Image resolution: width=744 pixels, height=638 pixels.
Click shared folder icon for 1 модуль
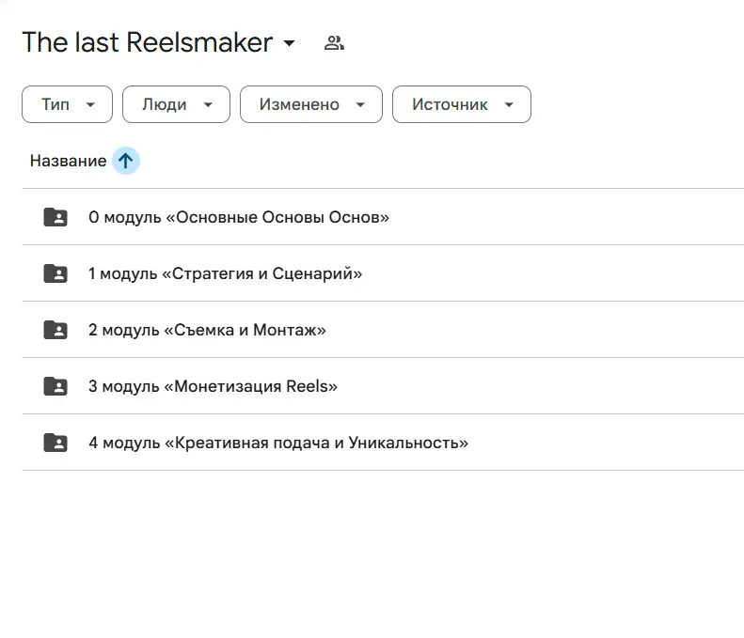[55, 273]
